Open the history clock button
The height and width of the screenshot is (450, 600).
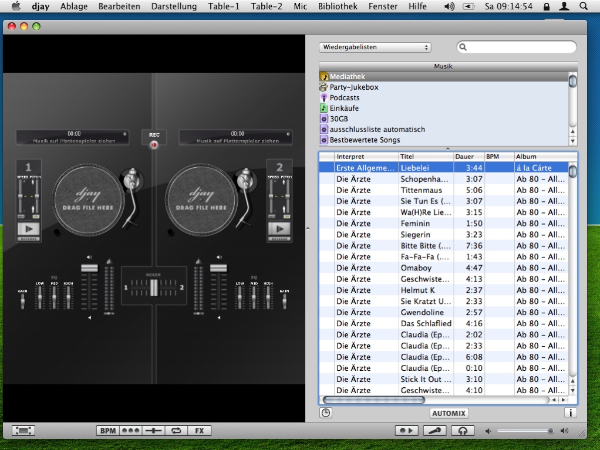[x=326, y=413]
